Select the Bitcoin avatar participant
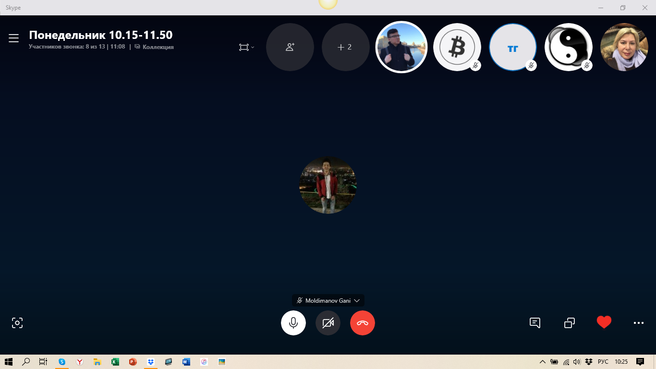 (457, 47)
